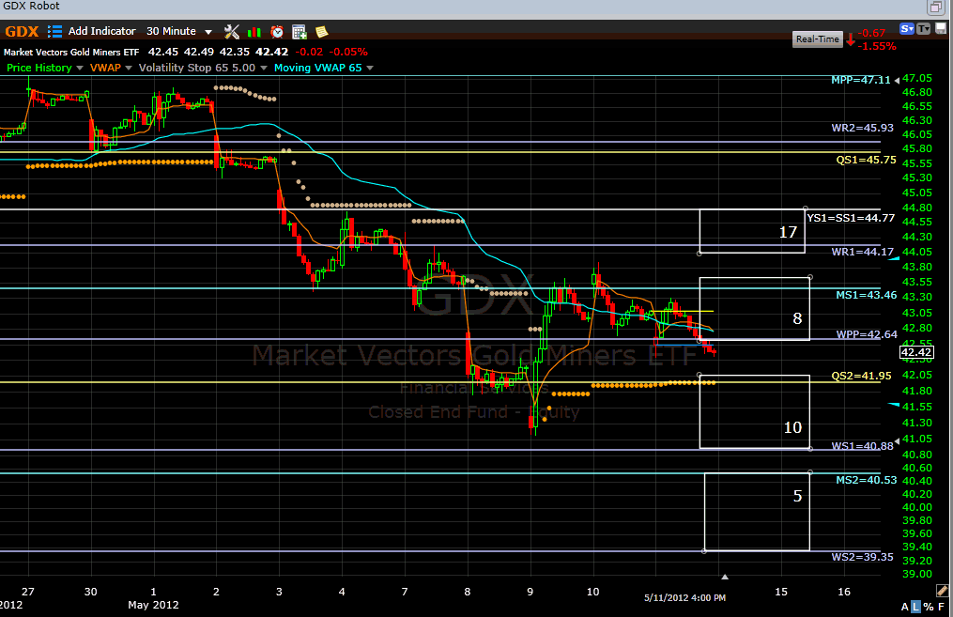Click the WR1=44.17 level label
The image size is (953, 617).
[x=863, y=251]
